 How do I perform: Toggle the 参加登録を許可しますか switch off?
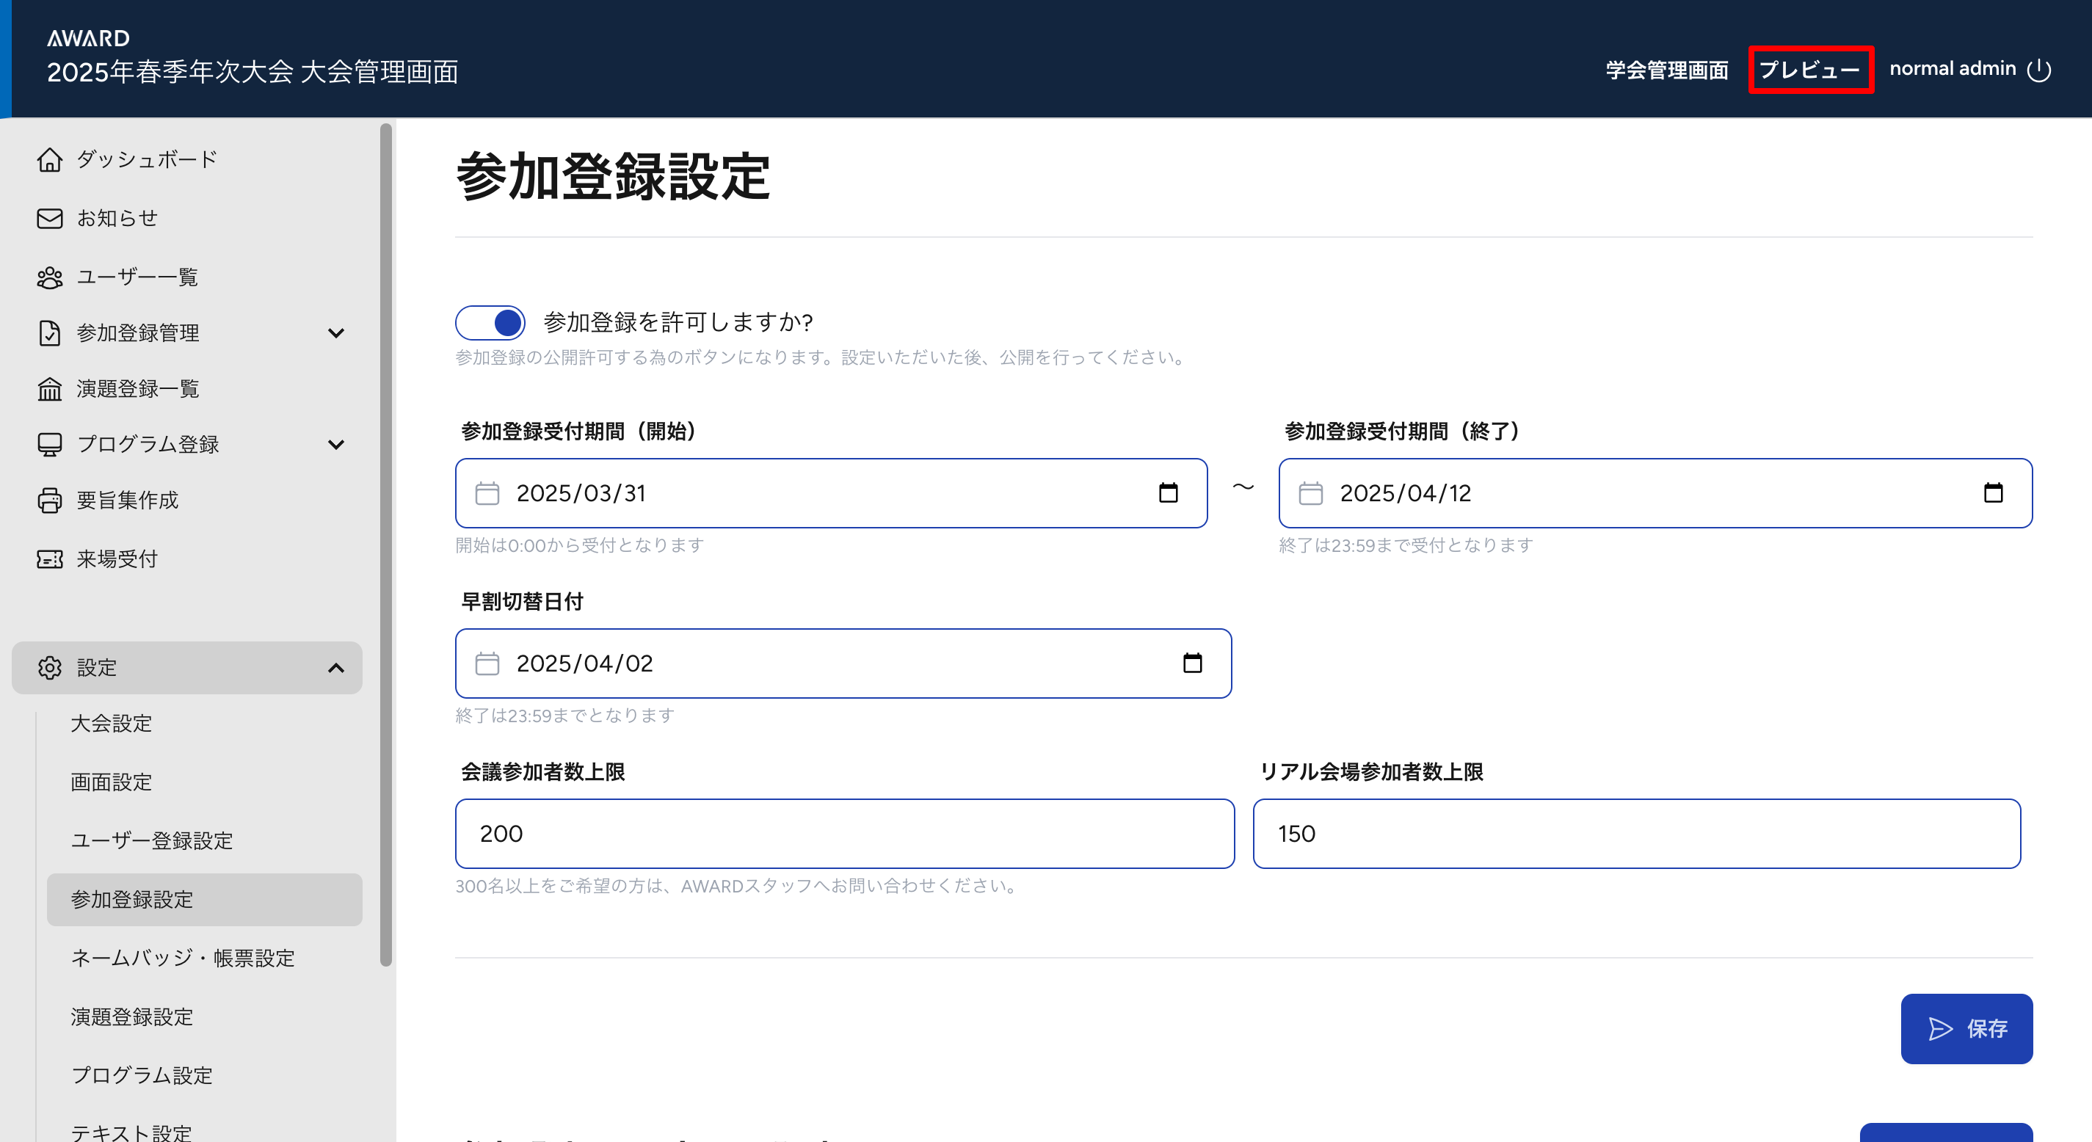point(490,322)
